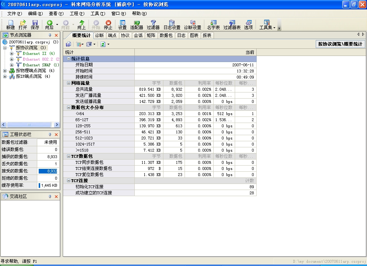
Task: Click the save icon above the statistics table
Action: tap(68, 44)
